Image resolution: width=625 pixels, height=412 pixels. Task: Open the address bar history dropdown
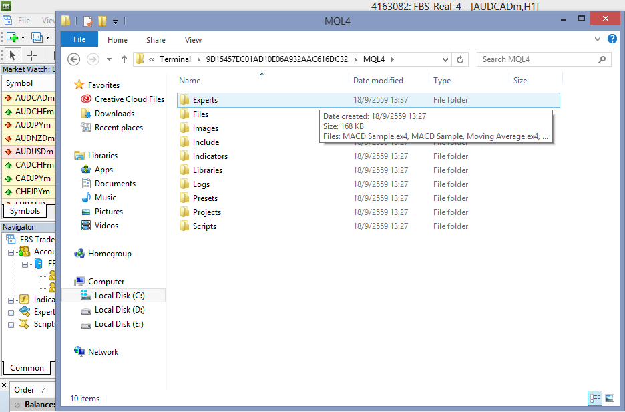coord(445,60)
